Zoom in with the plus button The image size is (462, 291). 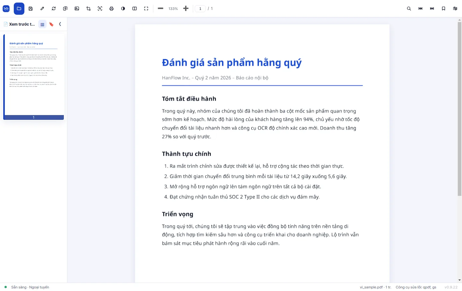click(x=186, y=9)
